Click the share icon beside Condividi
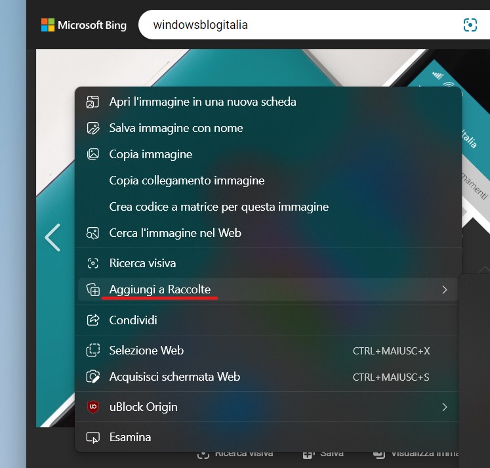This screenshot has width=490, height=468. [x=92, y=320]
